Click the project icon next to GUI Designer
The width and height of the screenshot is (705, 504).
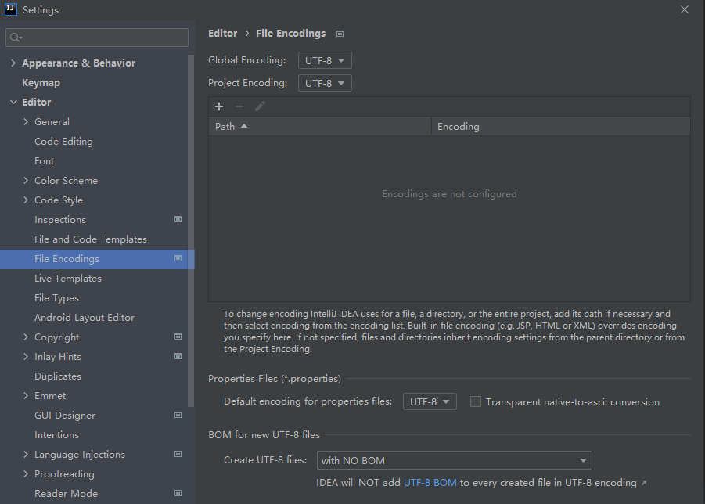point(178,415)
